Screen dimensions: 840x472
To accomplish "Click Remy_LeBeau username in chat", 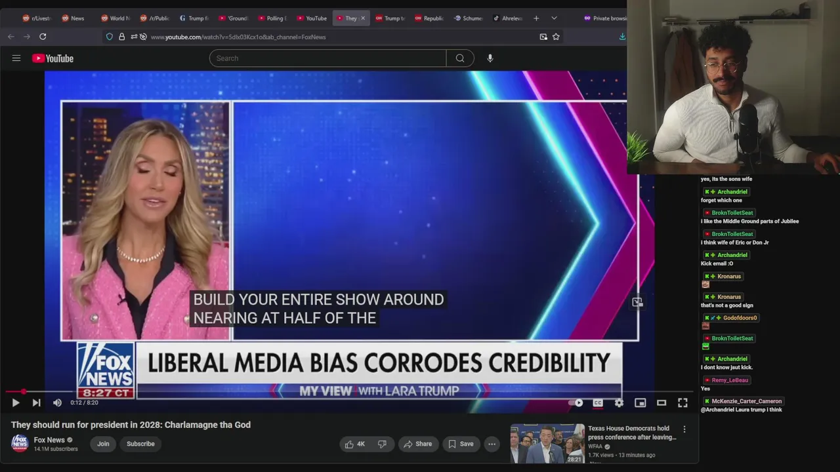I will point(730,380).
